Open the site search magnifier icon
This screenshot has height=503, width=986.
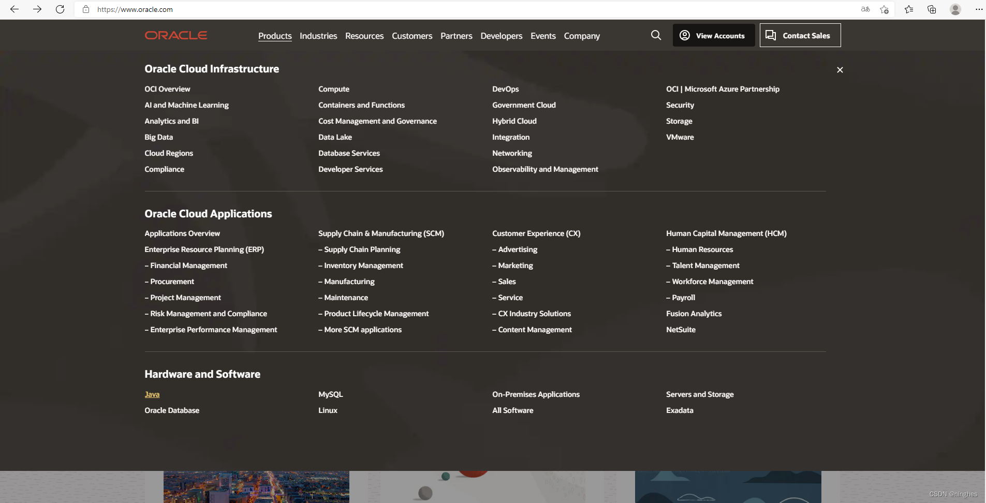point(656,35)
